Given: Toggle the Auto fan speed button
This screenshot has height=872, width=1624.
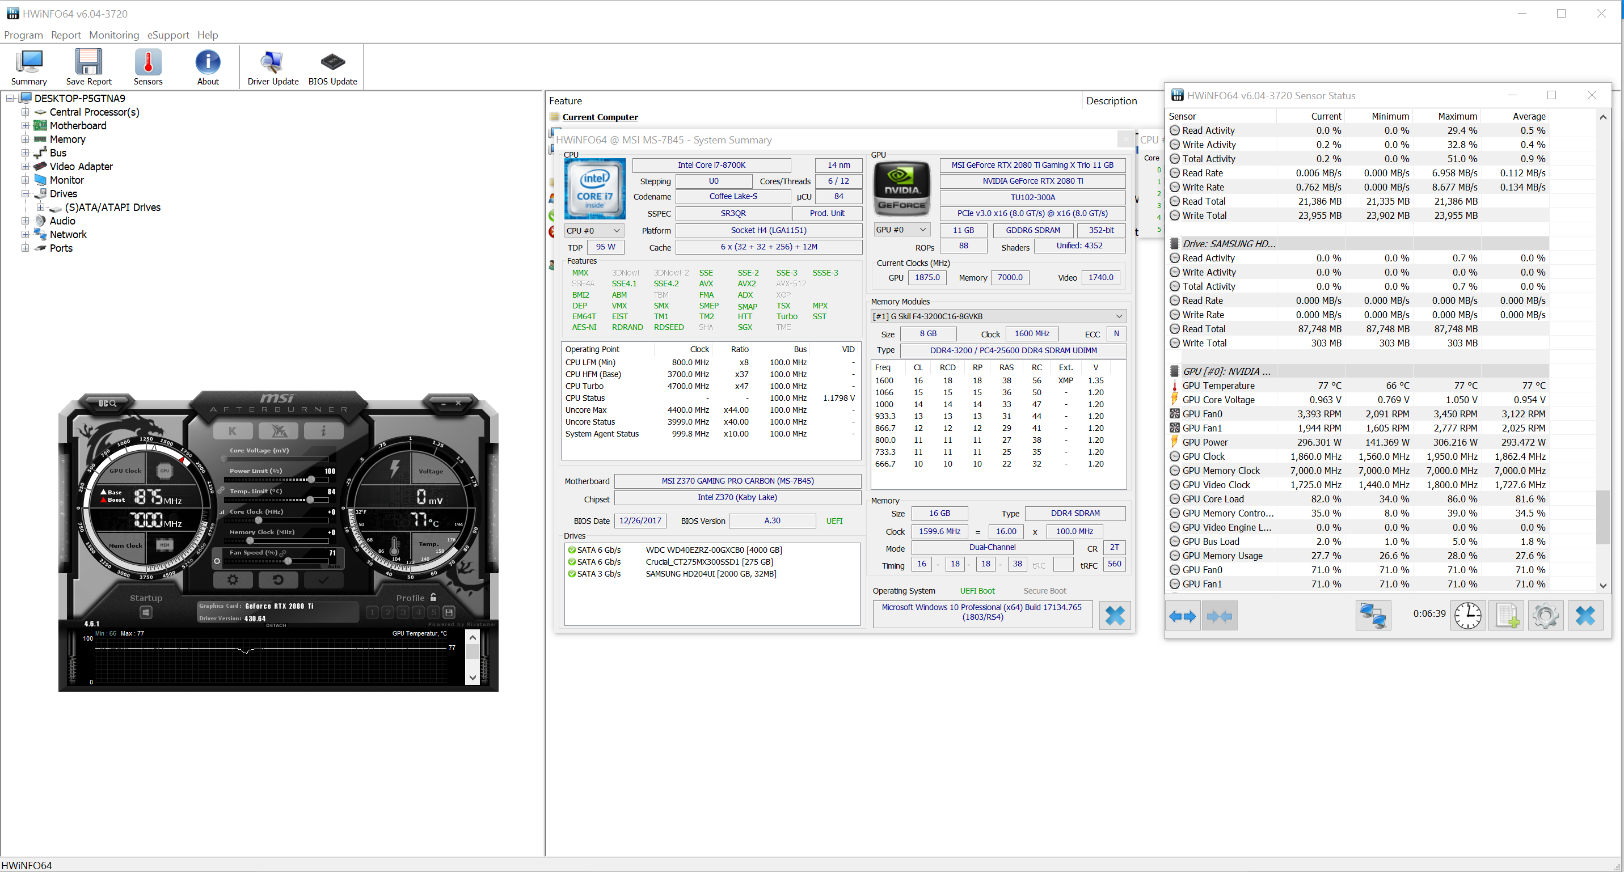Looking at the screenshot, I should [x=334, y=566].
